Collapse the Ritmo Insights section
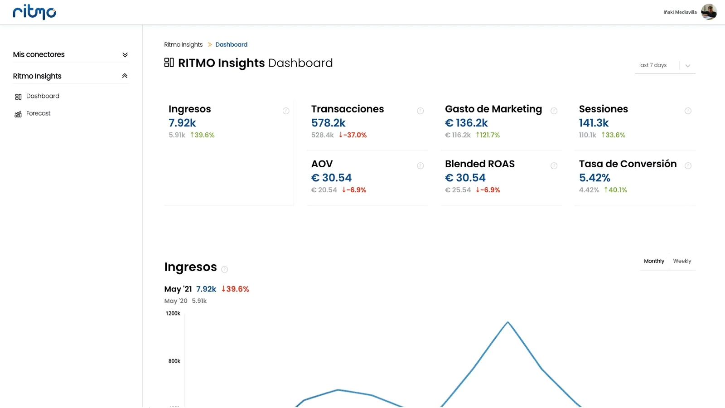 (x=125, y=76)
